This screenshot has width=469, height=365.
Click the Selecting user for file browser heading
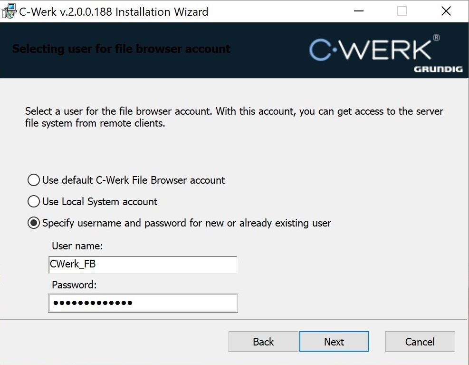coord(121,49)
